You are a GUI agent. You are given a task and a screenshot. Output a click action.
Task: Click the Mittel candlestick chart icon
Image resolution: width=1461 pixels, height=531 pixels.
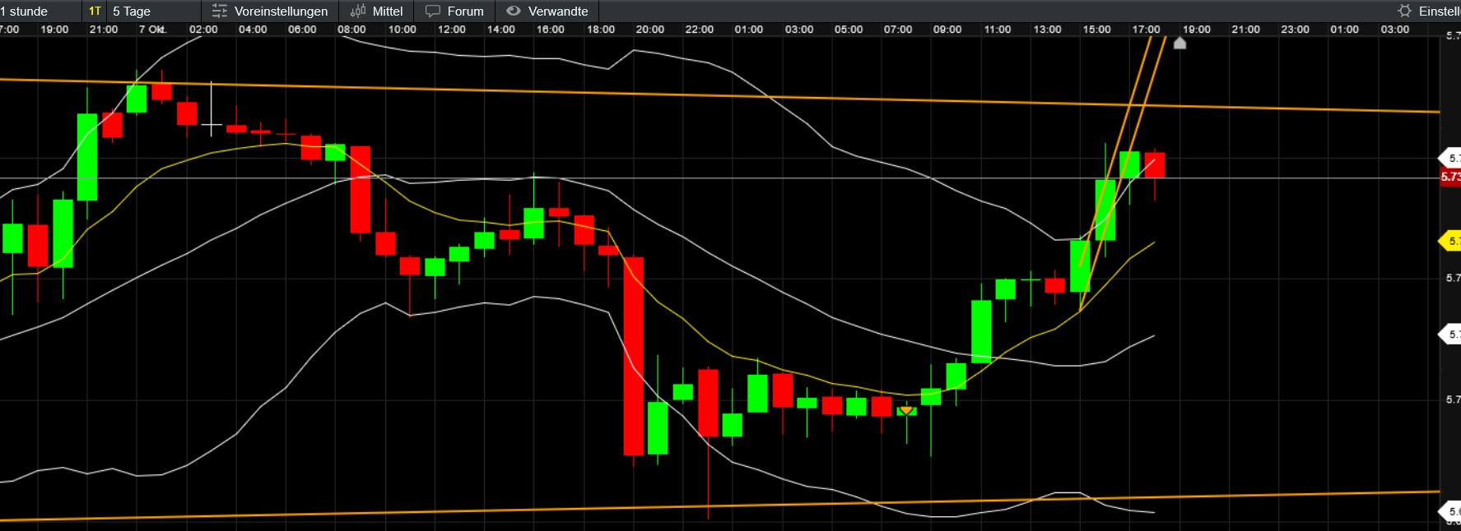point(358,12)
